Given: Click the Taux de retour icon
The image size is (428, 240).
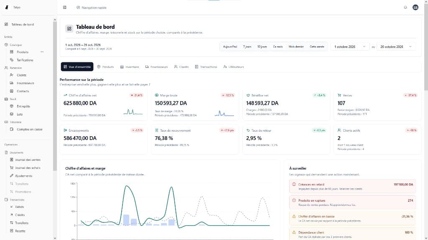Looking at the screenshot, I should point(248,130).
